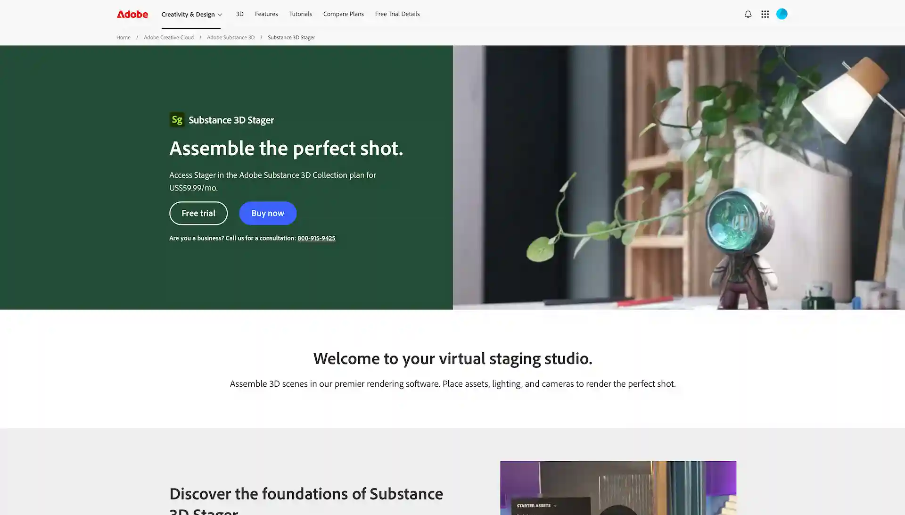This screenshot has width=905, height=515.
Task: Click the Starter Assets video thumbnail
Action: 618,488
